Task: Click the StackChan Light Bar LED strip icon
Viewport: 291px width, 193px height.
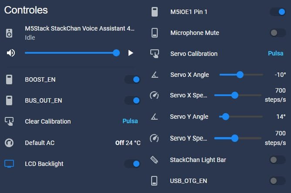Action: [154, 160]
